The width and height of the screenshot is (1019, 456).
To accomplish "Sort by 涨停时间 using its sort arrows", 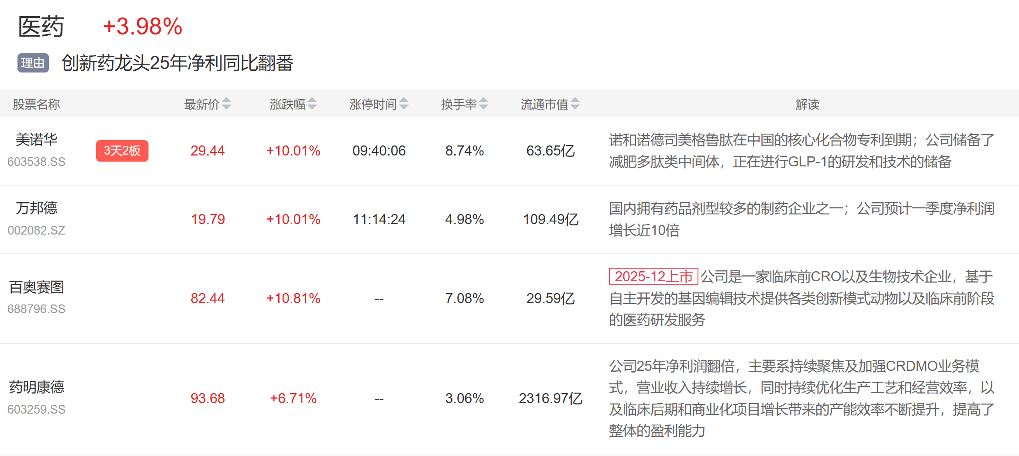I will pos(404,104).
